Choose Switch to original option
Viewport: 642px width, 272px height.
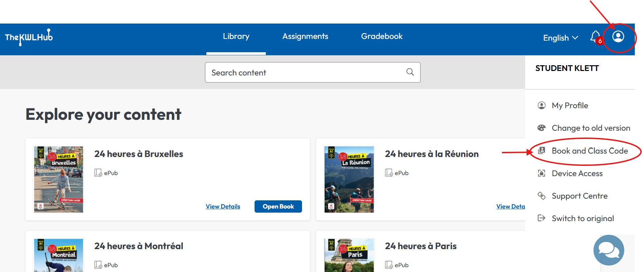583,218
